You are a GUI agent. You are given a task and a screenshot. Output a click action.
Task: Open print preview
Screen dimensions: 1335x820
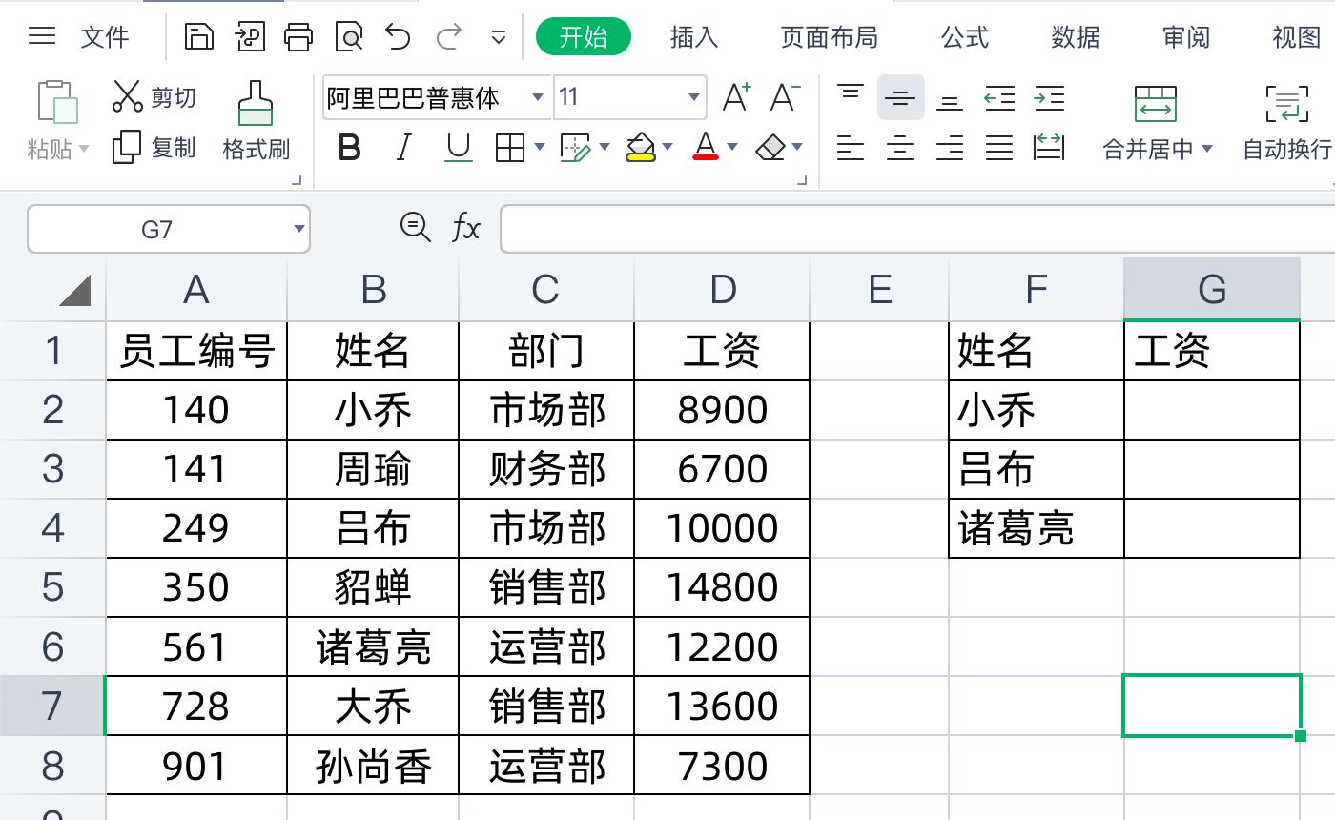(349, 36)
